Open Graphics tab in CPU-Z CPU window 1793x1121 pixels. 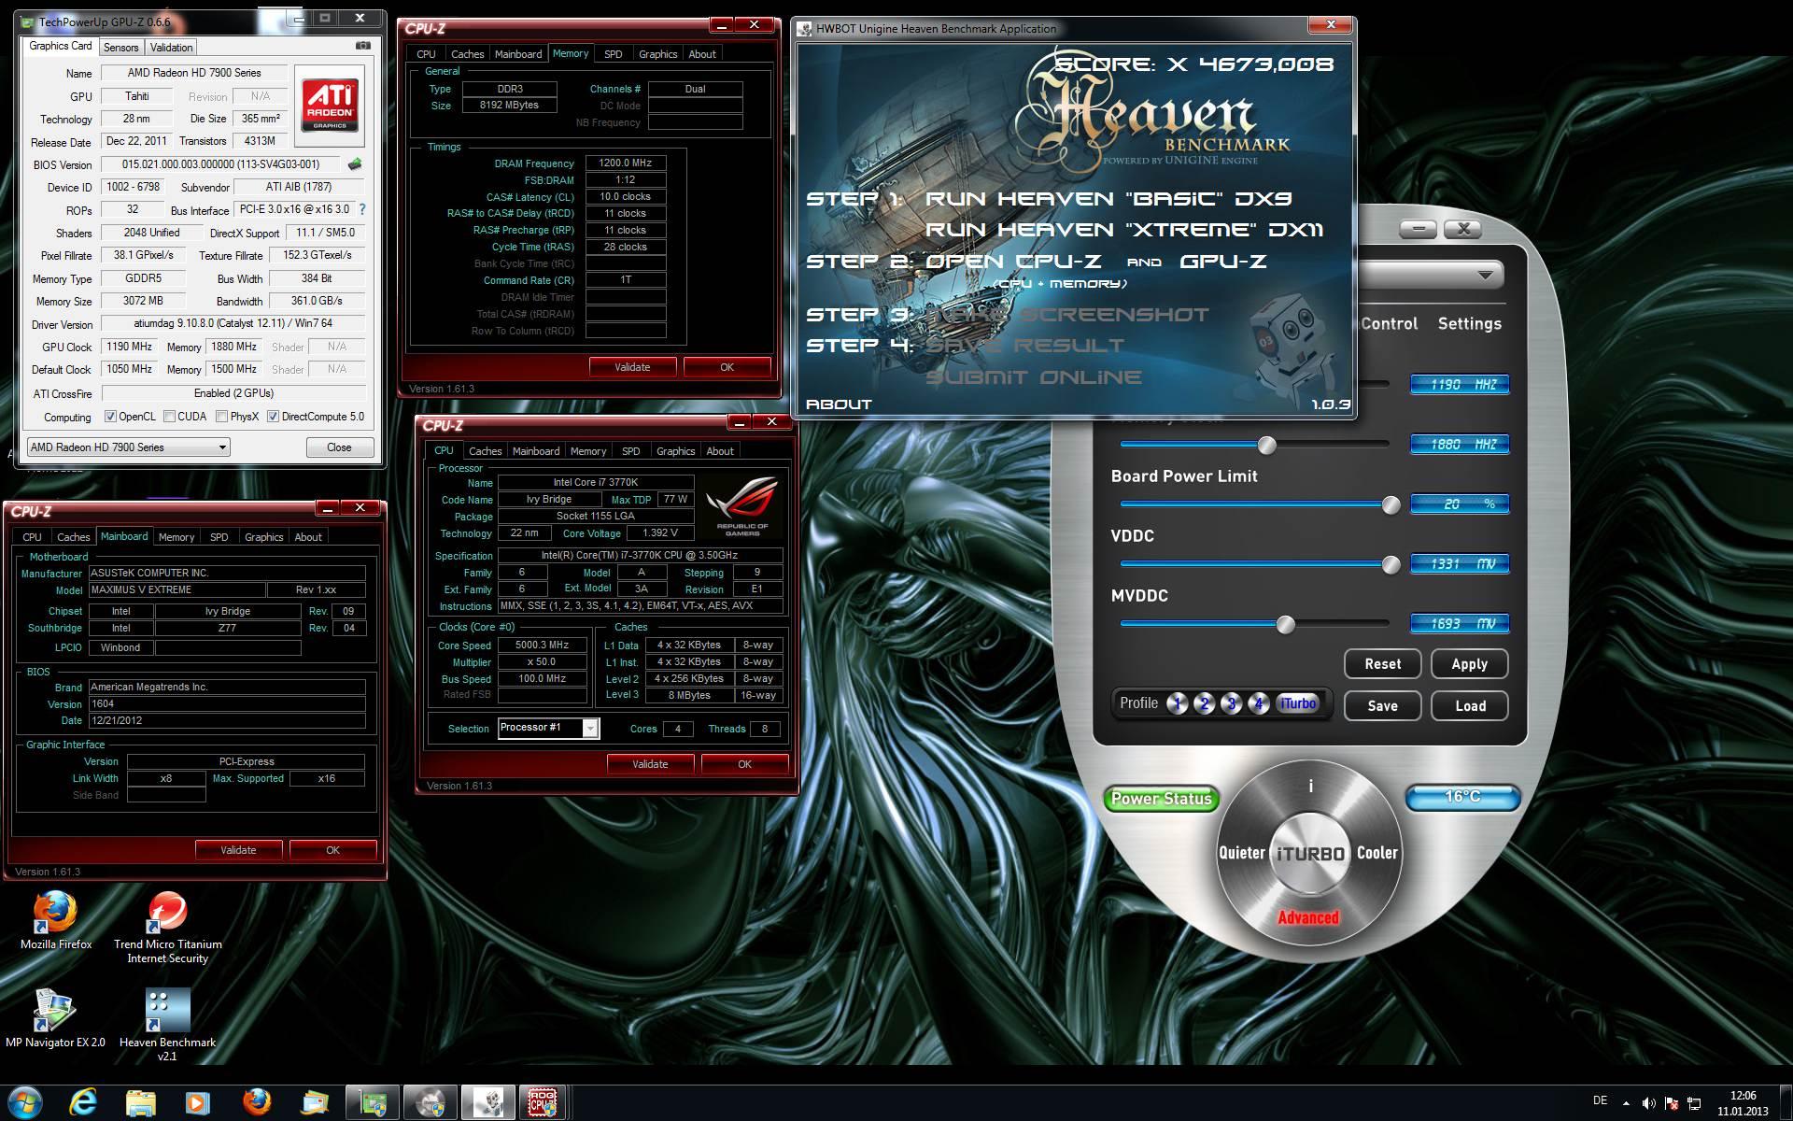click(675, 451)
